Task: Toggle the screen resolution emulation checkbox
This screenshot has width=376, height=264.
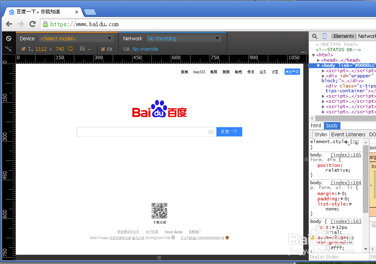Action: 23,49
